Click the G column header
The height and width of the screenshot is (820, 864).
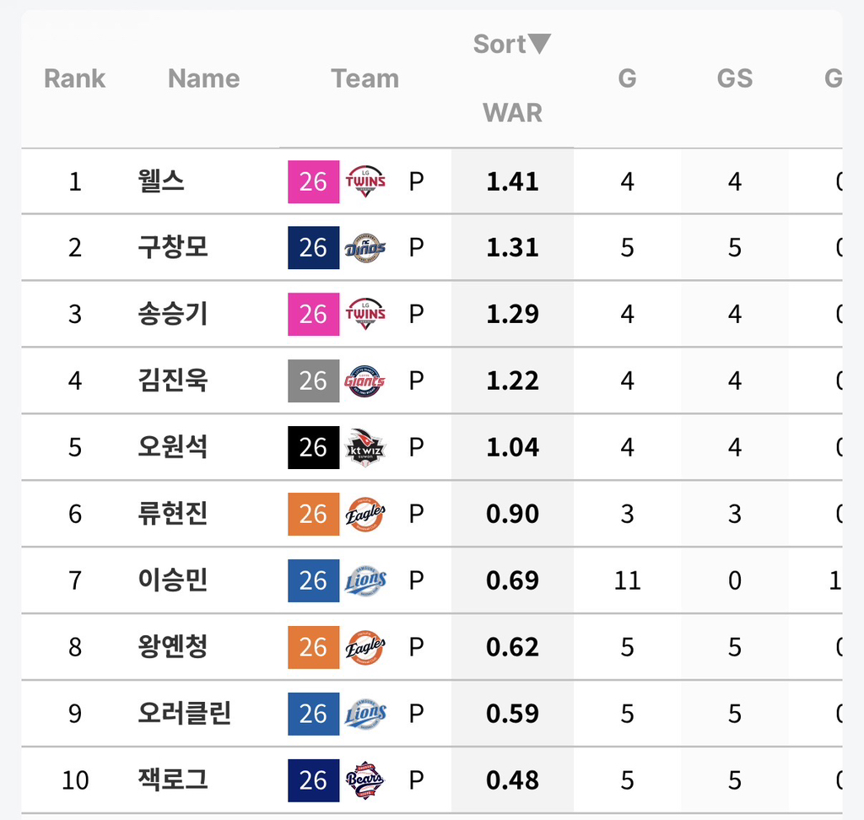point(627,78)
